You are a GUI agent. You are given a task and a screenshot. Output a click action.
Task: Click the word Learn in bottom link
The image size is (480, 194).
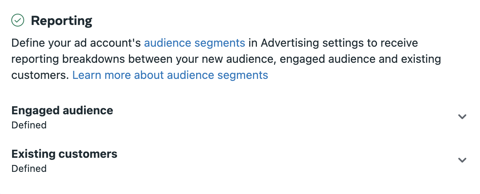pos(87,75)
